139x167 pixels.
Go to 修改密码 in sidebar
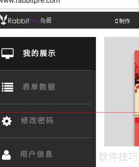click(48, 121)
